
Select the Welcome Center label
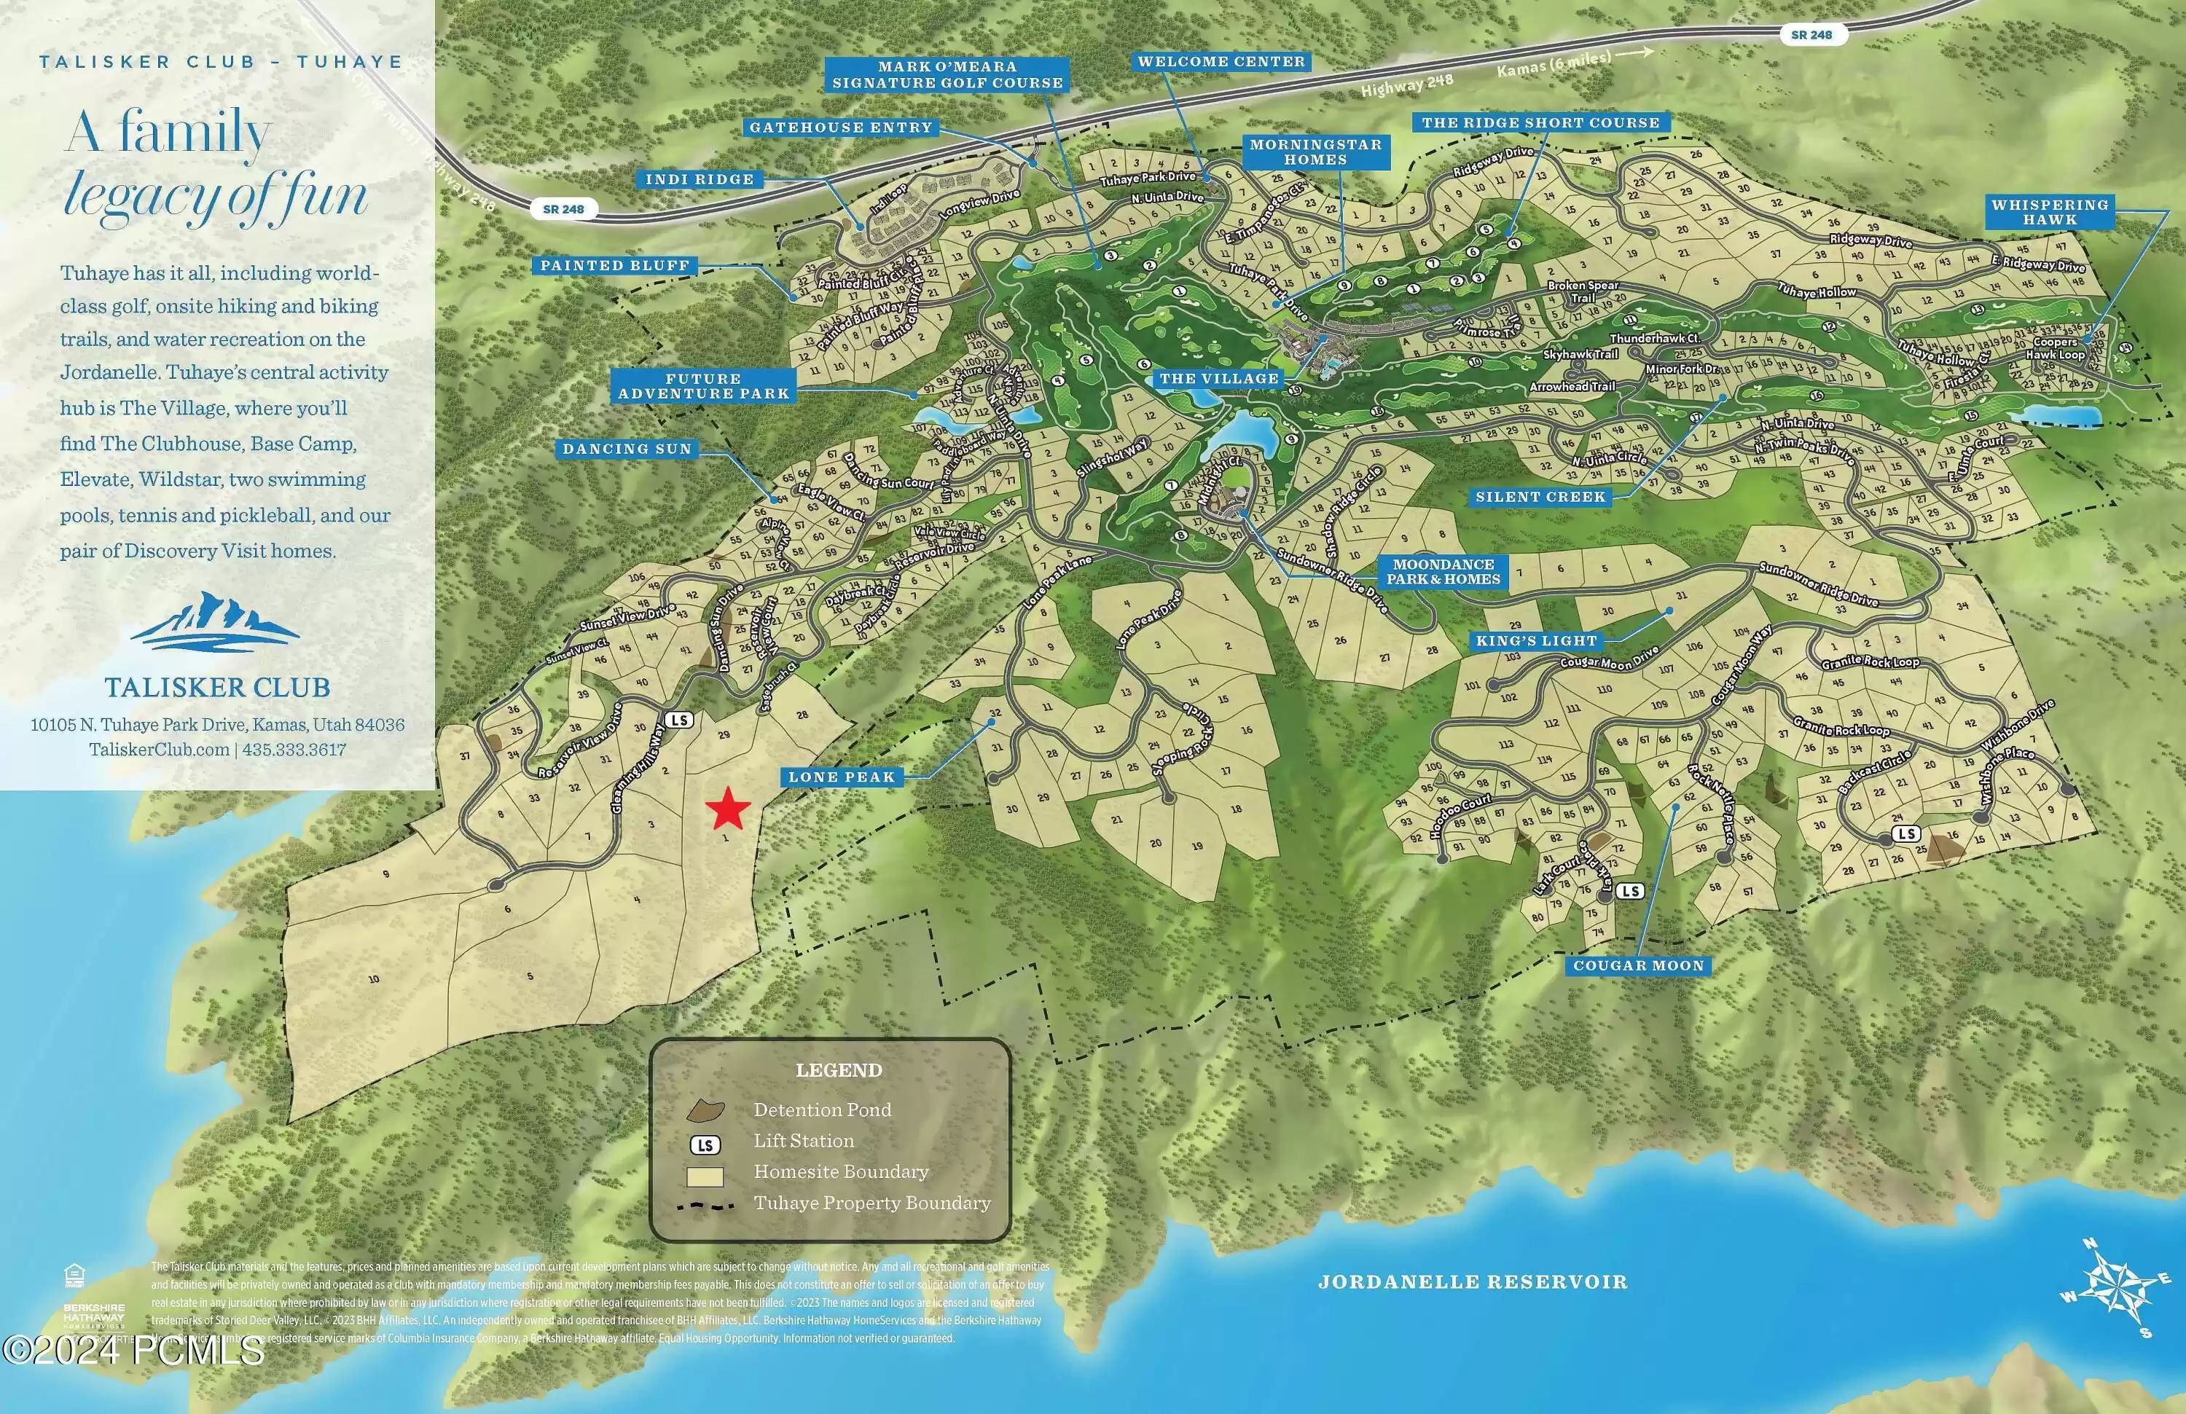pos(1221,61)
